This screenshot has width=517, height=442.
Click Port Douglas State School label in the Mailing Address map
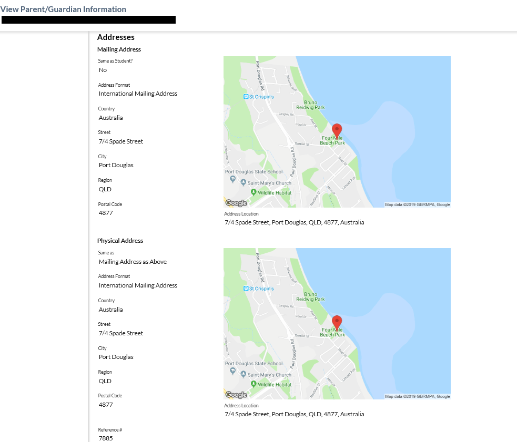[x=254, y=172]
